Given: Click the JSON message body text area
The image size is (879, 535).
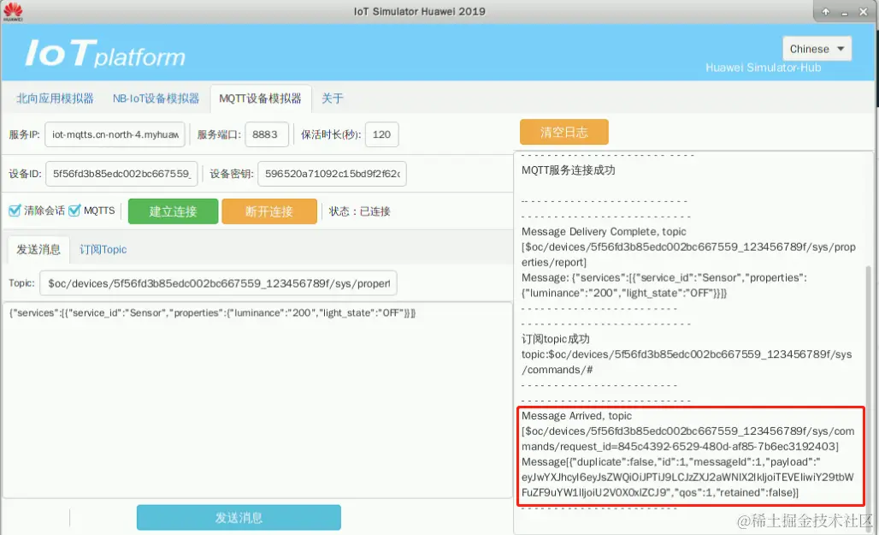Looking at the screenshot, I should (257, 400).
